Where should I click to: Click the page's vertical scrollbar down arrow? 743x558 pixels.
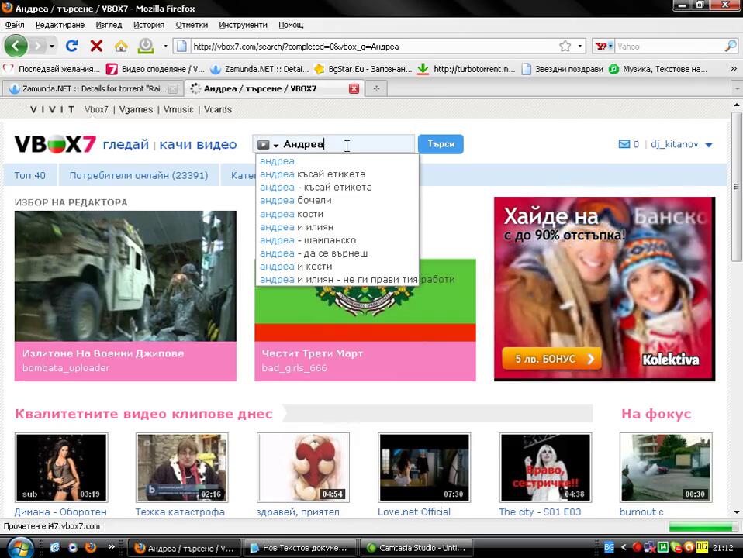737,511
